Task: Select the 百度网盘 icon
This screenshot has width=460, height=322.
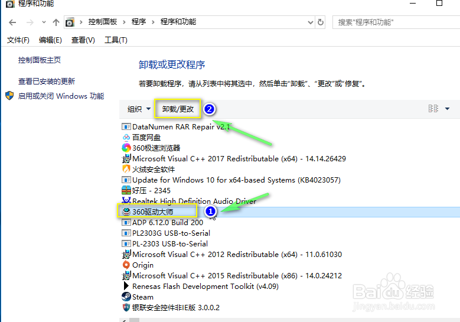Action: (x=126, y=138)
